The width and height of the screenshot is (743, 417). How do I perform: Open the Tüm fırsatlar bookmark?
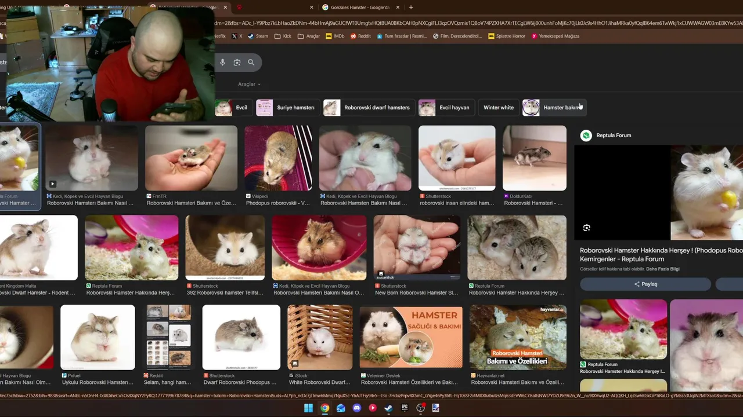402,36
